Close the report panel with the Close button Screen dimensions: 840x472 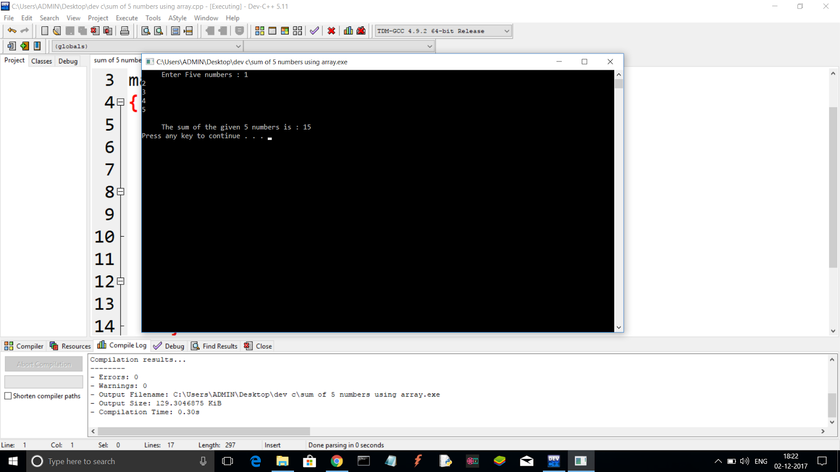(258, 346)
